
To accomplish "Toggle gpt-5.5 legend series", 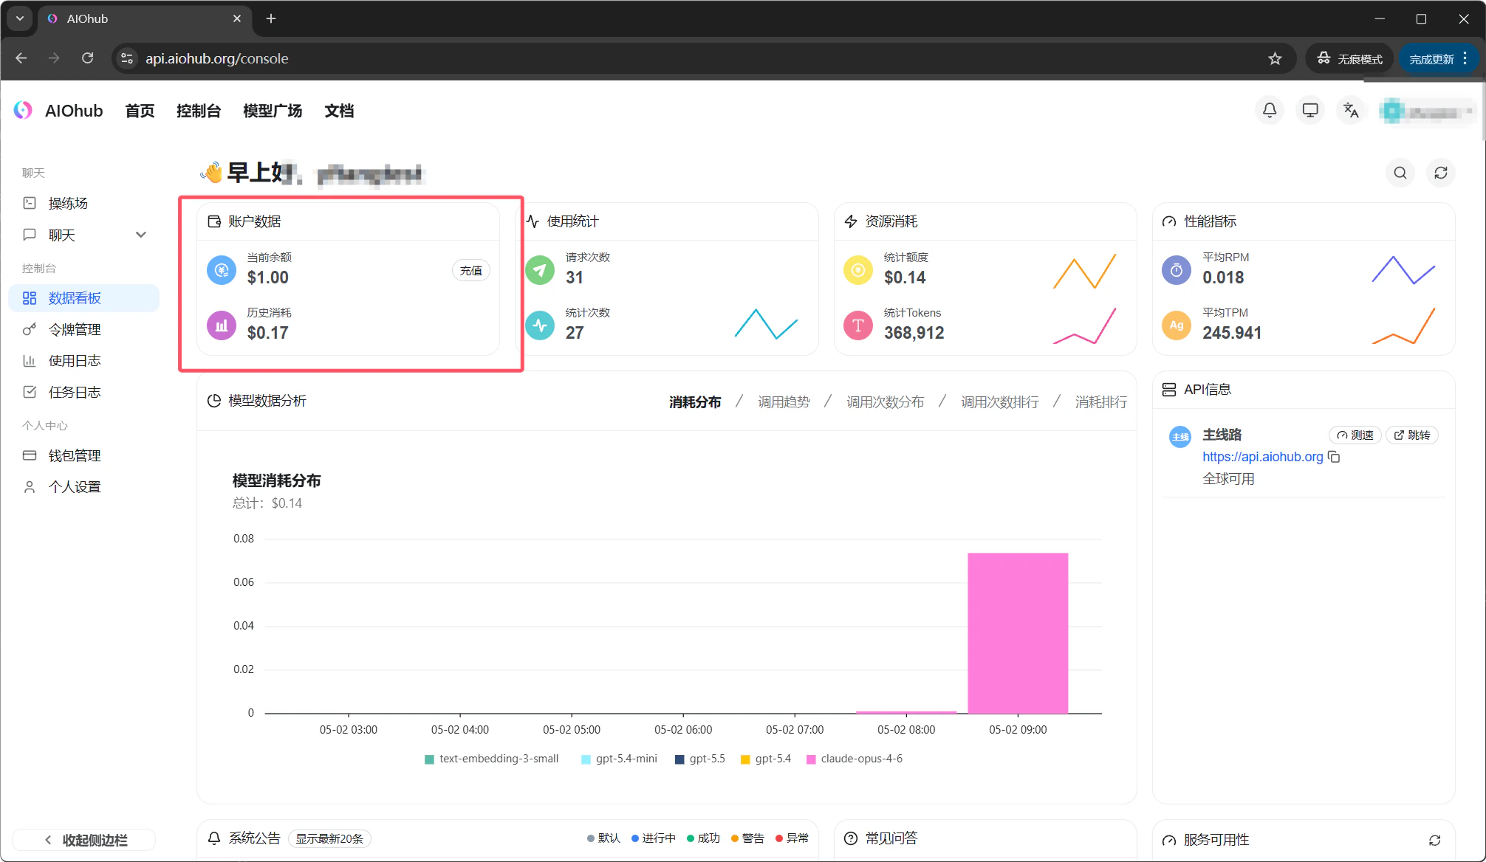I will (700, 759).
